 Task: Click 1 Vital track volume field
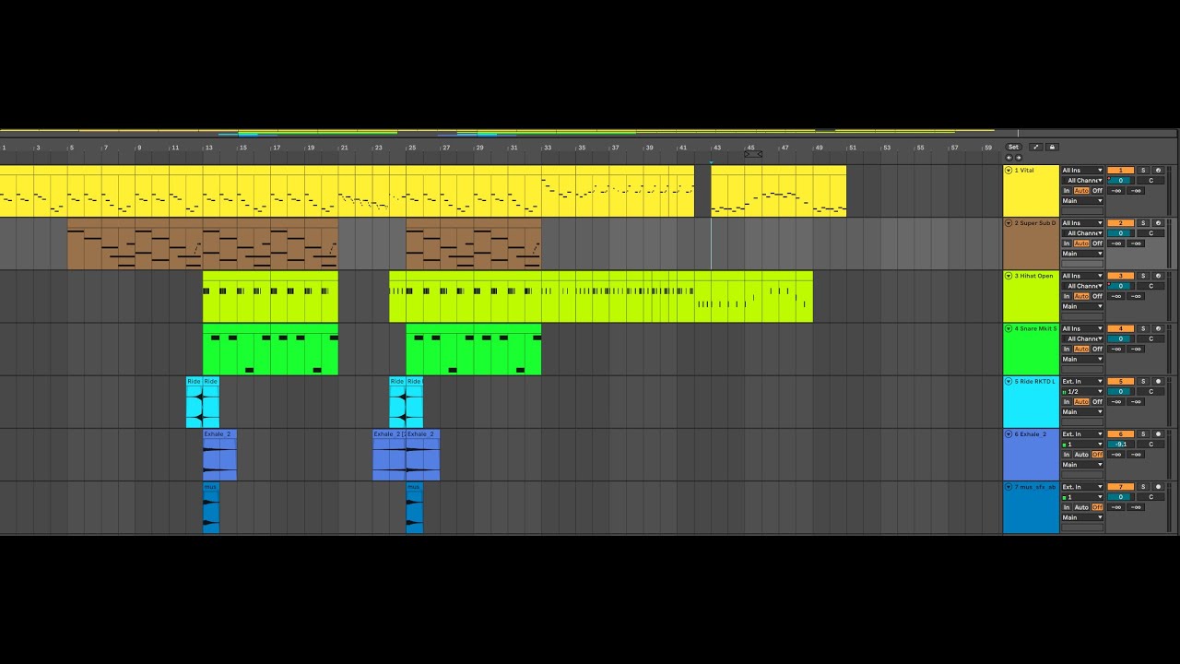click(1119, 181)
